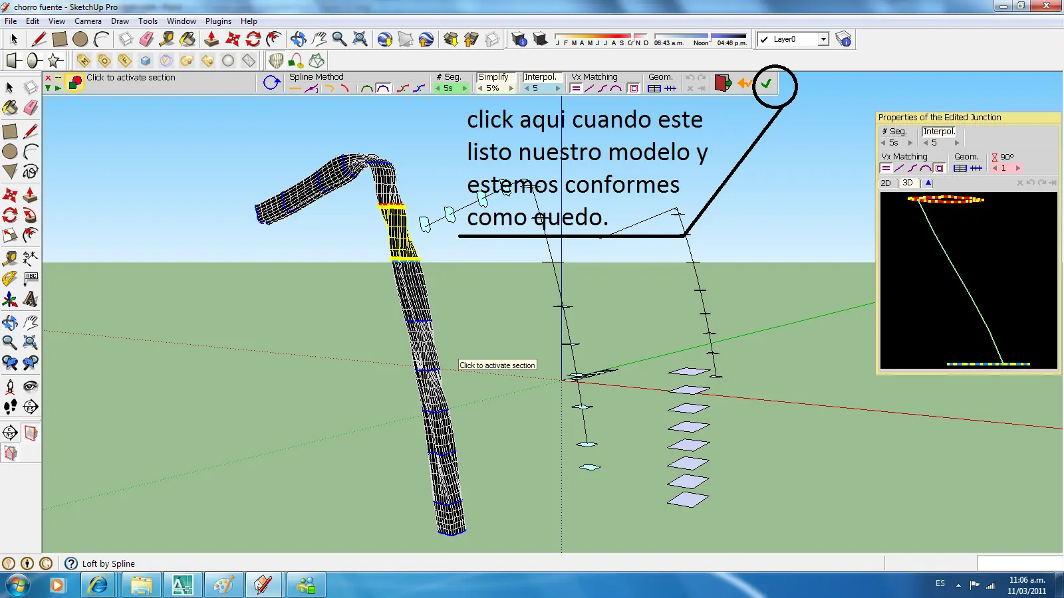Toggle the square Vx Matching option in top toolbar

(x=634, y=88)
